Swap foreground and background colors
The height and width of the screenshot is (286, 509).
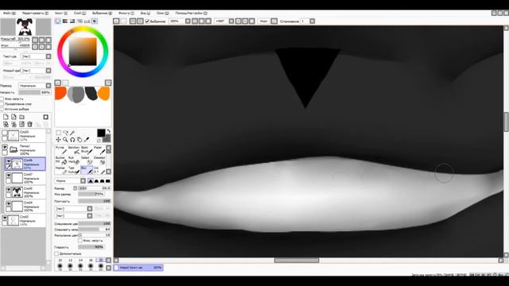coord(108,131)
